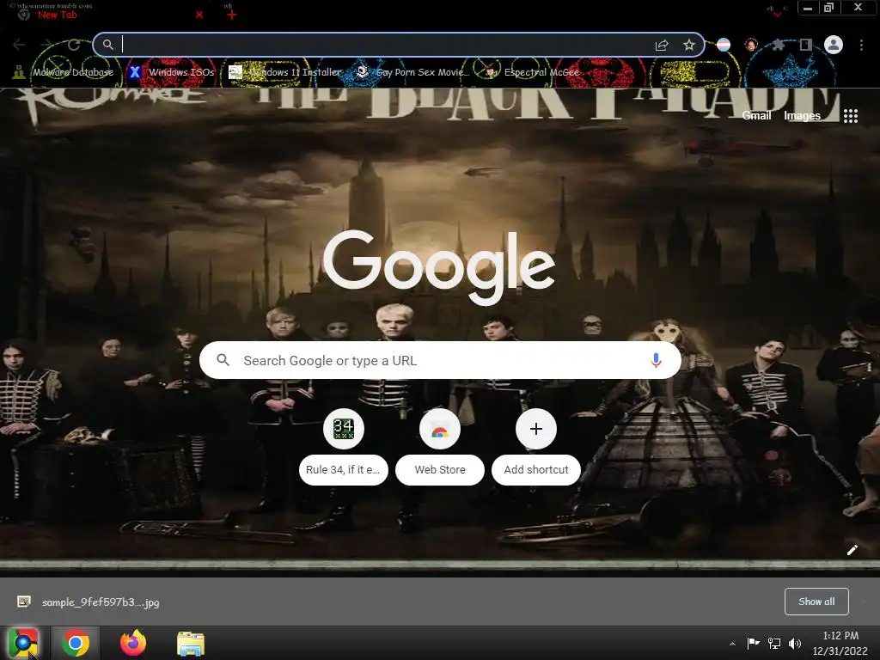Screen dimensions: 880x660
Task: Click the network tray icon
Action: coord(774,643)
